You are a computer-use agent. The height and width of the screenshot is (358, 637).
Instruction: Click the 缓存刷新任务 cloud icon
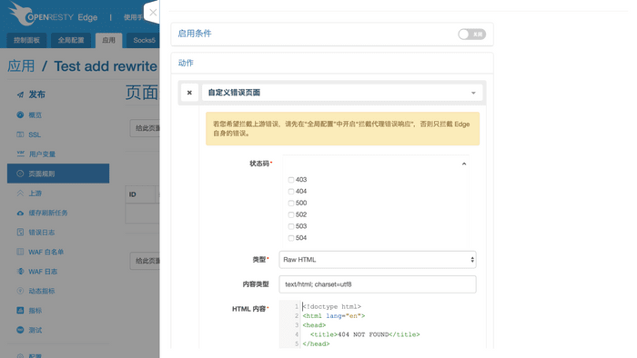point(20,213)
